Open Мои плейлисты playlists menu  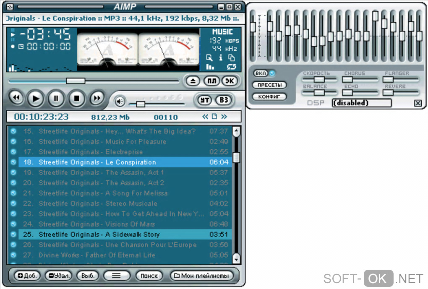click(201, 276)
